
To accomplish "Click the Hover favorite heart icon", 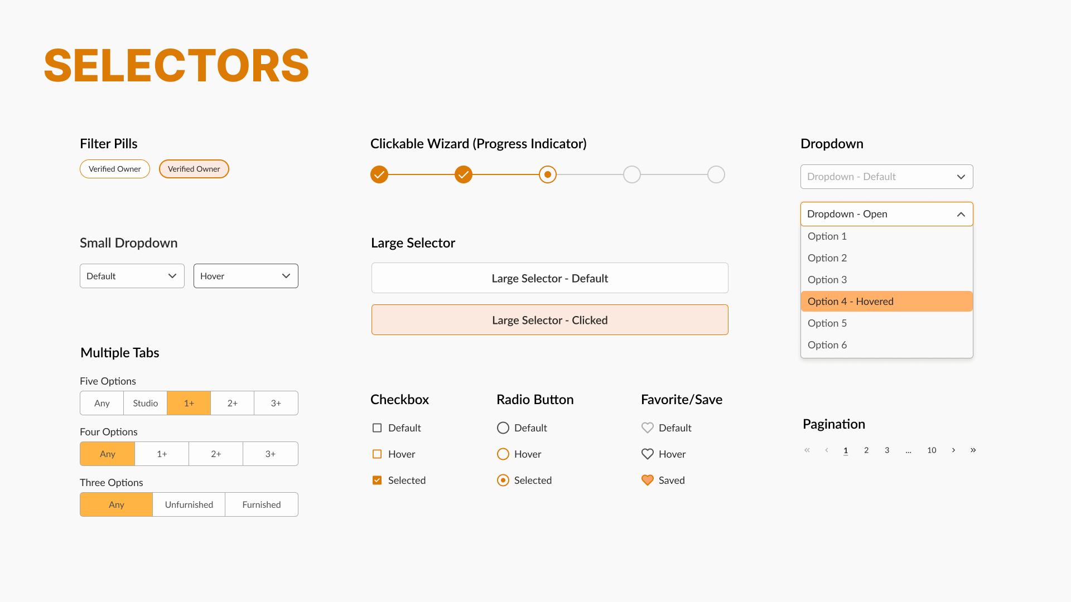I will point(647,454).
